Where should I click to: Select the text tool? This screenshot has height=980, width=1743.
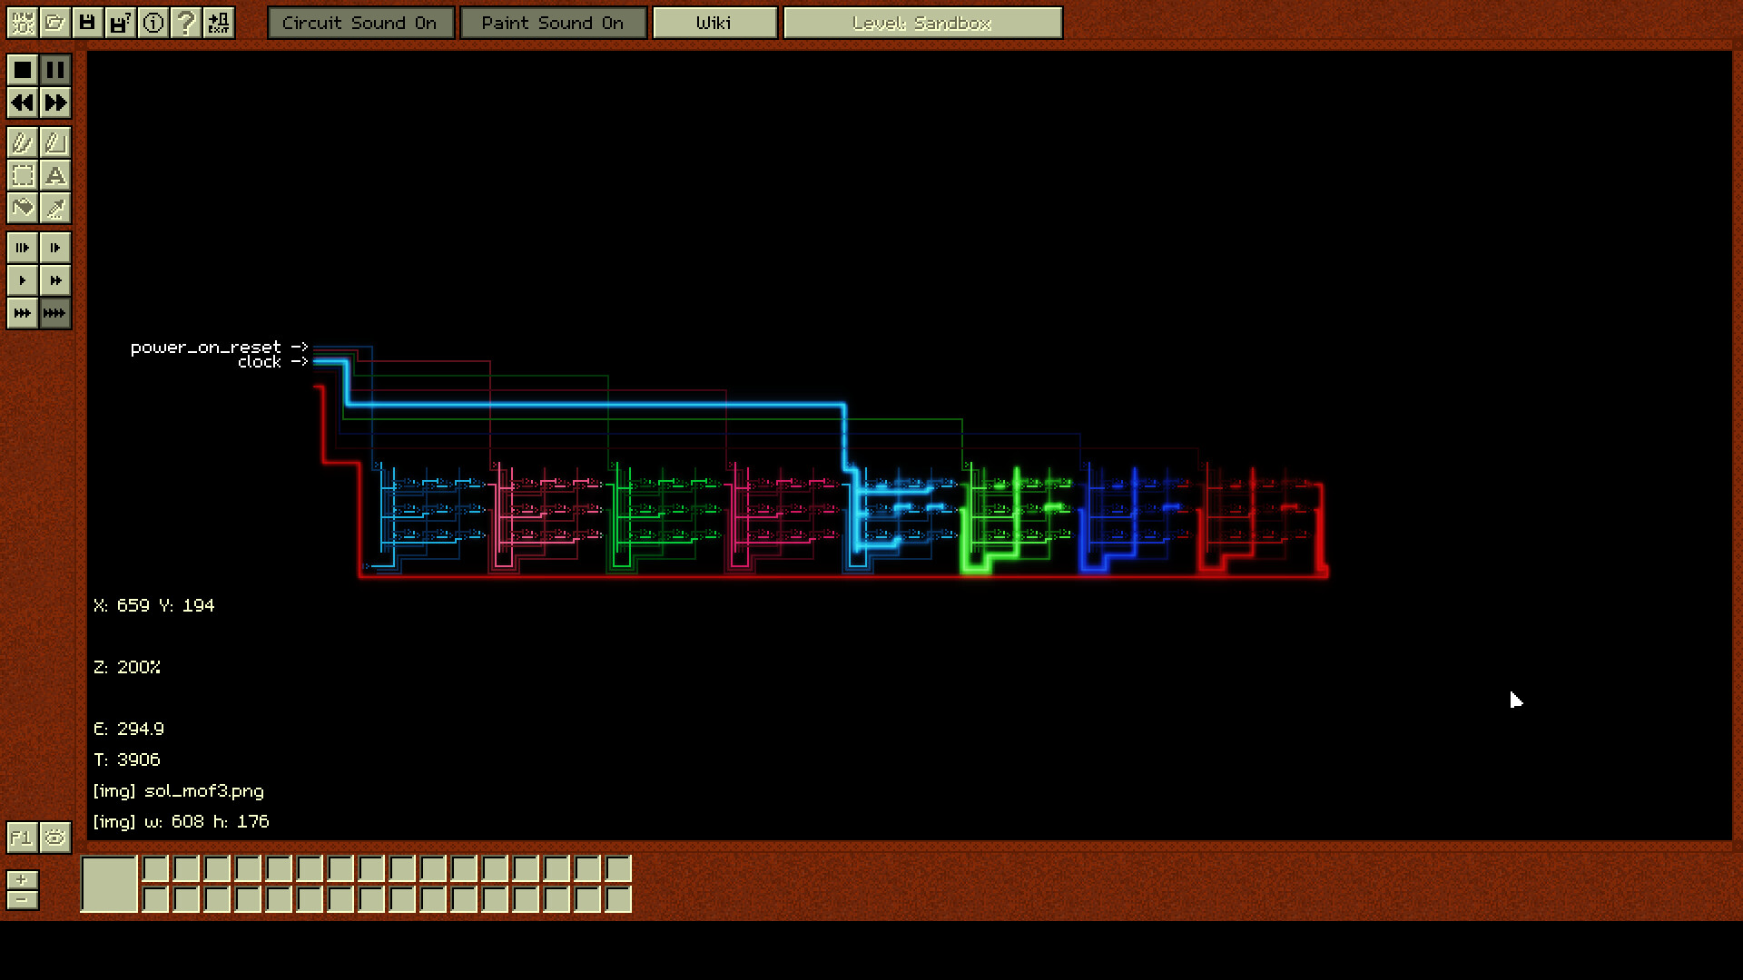[x=55, y=176]
